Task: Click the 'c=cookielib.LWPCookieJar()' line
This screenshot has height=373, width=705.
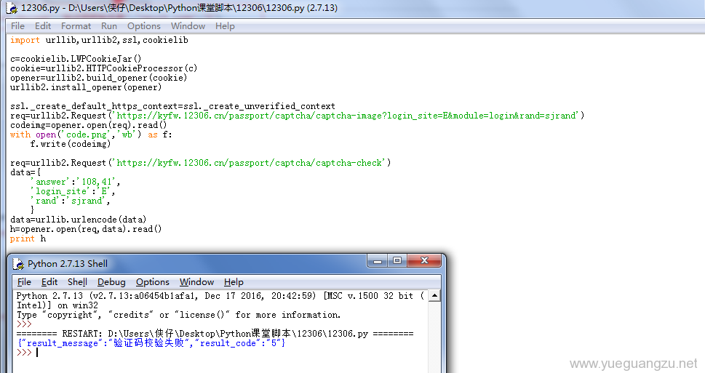Action: (76, 59)
